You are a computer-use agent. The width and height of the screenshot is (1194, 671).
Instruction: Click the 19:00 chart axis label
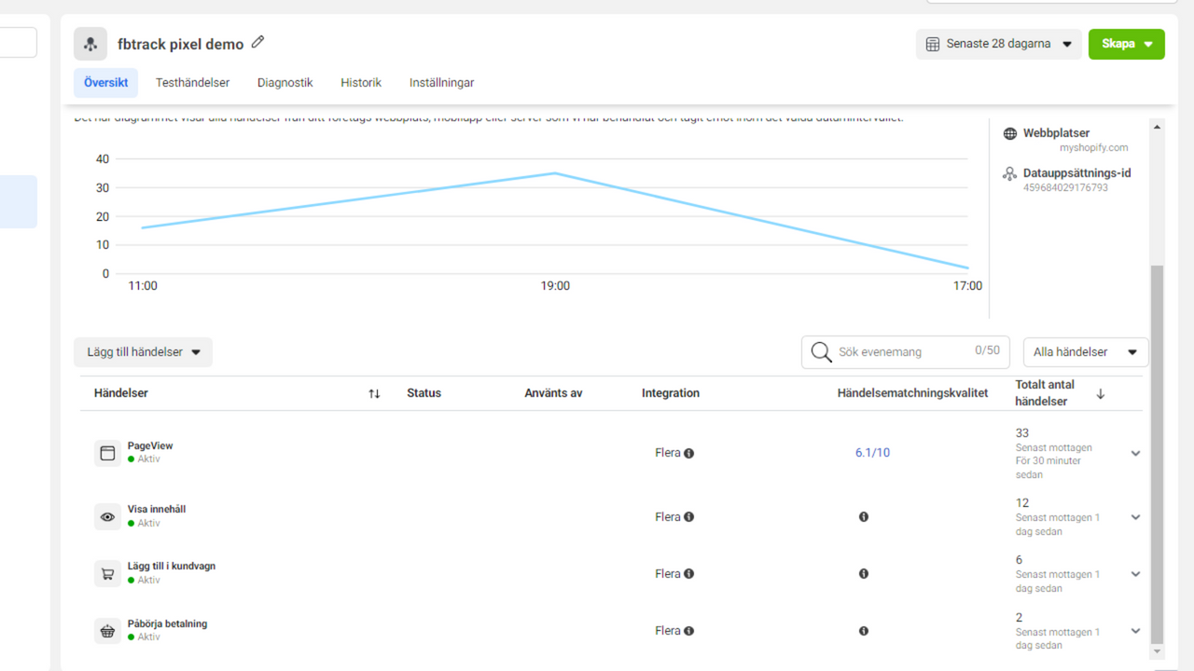pos(555,286)
